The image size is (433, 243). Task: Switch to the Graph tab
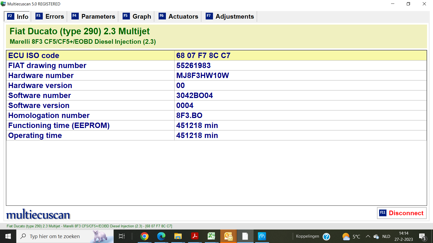coord(137,16)
